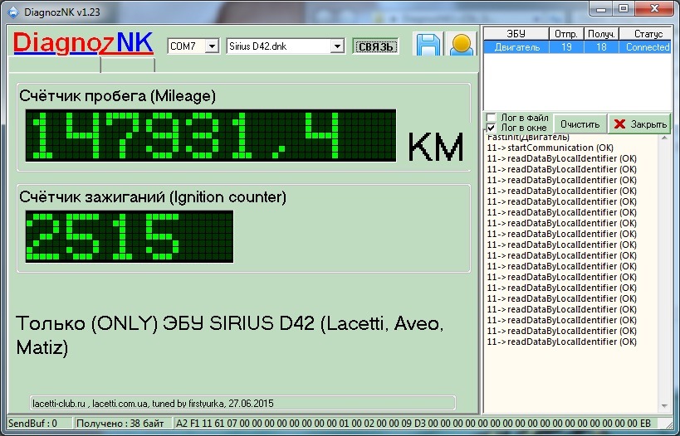The width and height of the screenshot is (680, 436).
Task: Click the Счётчик зажиганий (Ignition counter) label
Action: point(153,197)
